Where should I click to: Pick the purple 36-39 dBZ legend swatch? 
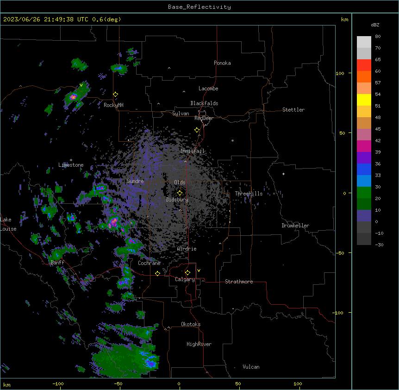(x=364, y=158)
